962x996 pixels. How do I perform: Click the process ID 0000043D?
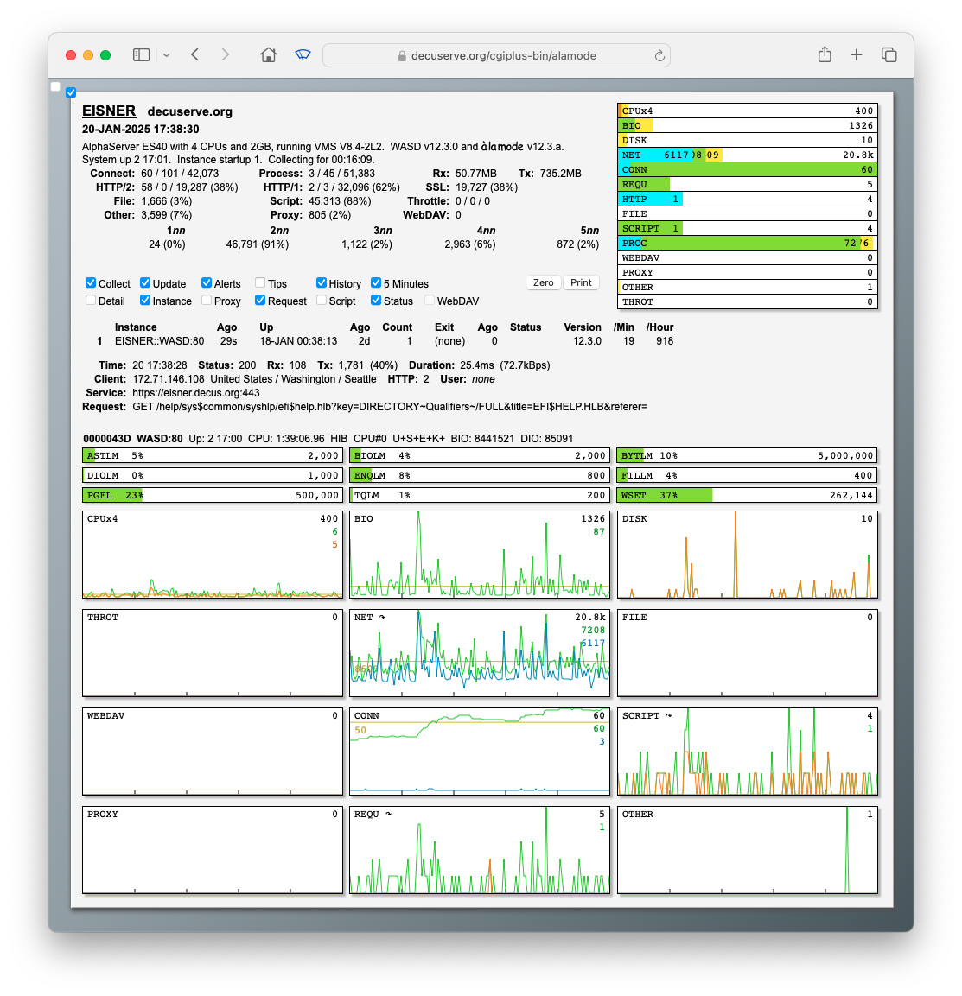point(107,438)
